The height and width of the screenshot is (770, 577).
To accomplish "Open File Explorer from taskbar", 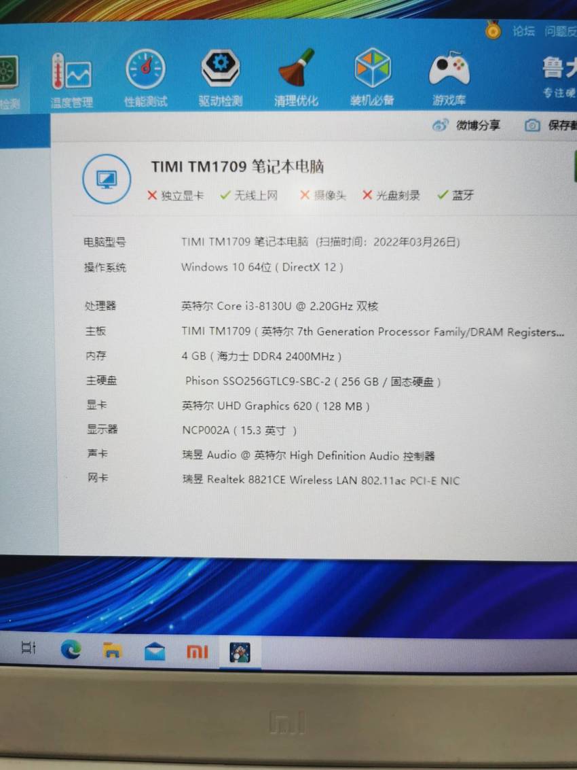I will 113,650.
